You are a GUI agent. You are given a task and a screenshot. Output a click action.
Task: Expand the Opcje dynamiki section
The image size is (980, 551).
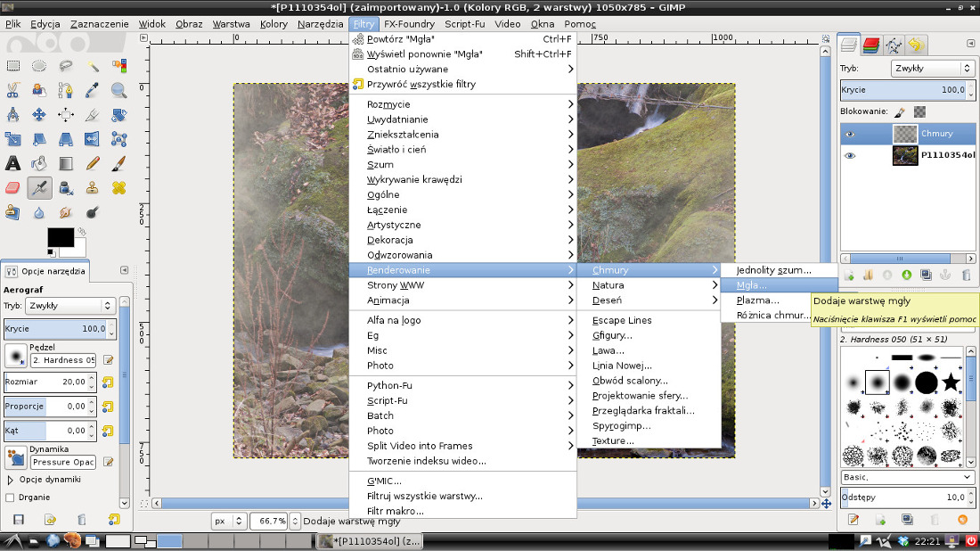point(11,480)
